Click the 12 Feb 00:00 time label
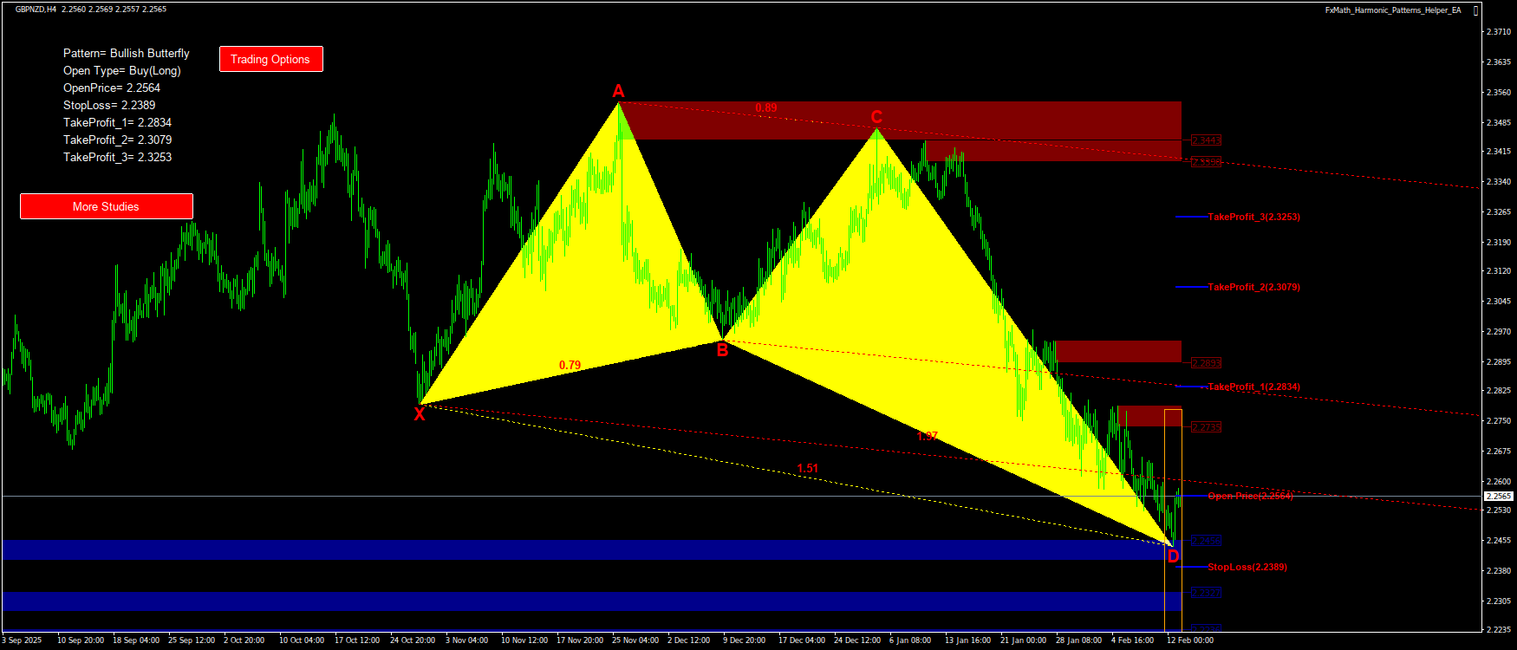The width and height of the screenshot is (1517, 650). [1189, 640]
